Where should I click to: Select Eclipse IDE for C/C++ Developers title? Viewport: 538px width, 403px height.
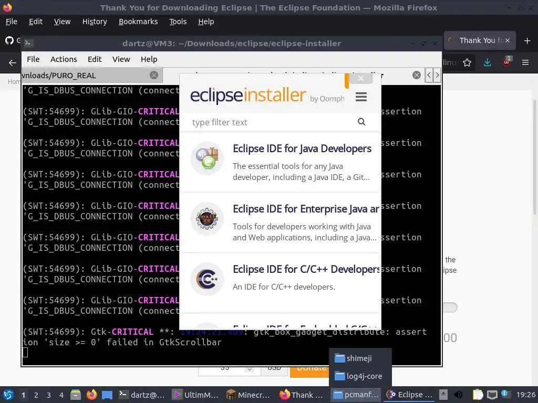pyautogui.click(x=306, y=269)
